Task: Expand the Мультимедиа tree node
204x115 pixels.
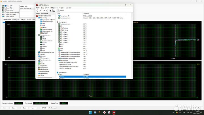Action: pyautogui.click(x=37, y=58)
